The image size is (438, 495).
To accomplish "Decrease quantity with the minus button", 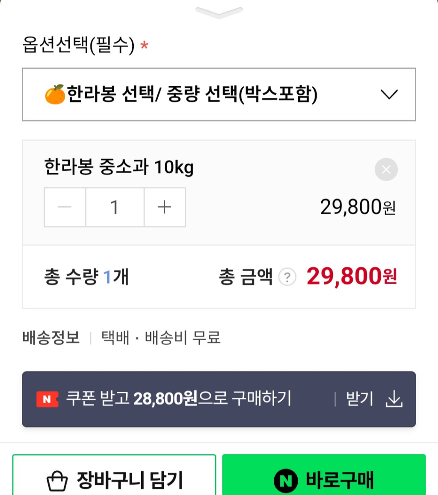I will click(x=65, y=207).
